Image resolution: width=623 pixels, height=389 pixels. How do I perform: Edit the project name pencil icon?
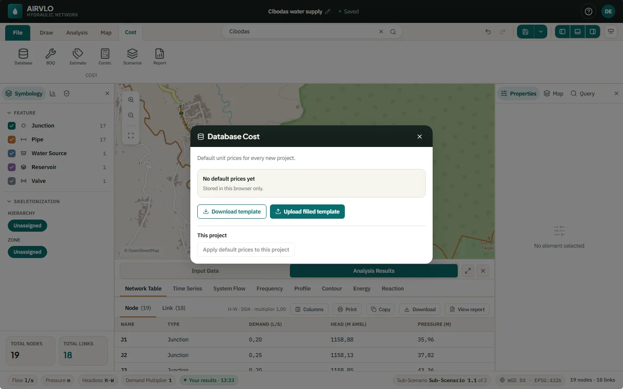click(x=328, y=12)
